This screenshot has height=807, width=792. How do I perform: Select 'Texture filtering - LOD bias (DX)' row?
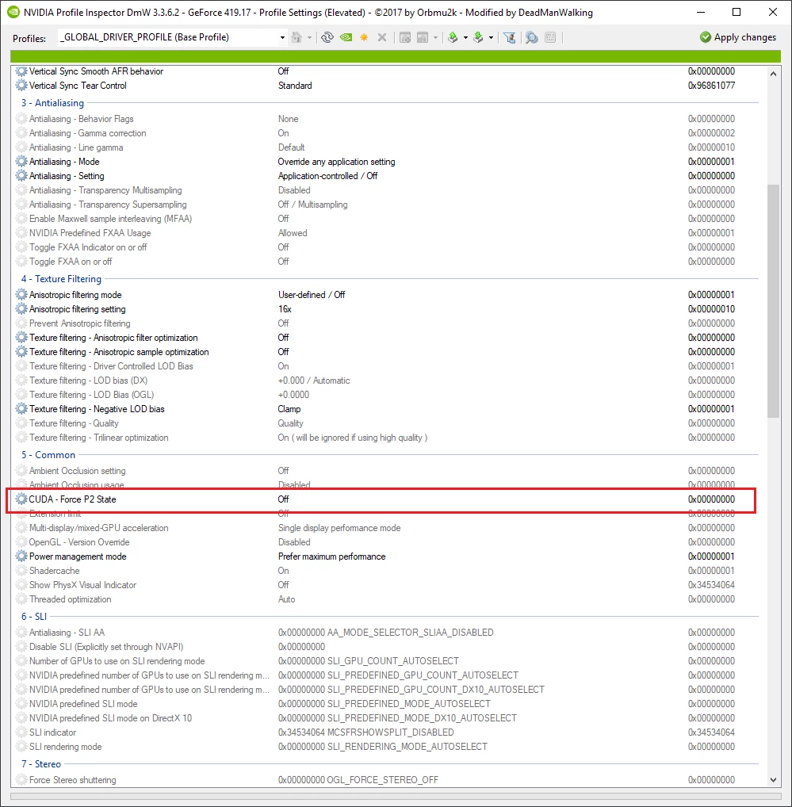tap(386, 381)
